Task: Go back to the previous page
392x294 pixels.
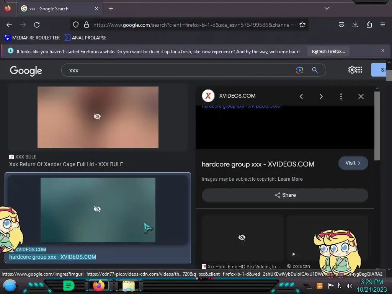Action: pos(9,25)
